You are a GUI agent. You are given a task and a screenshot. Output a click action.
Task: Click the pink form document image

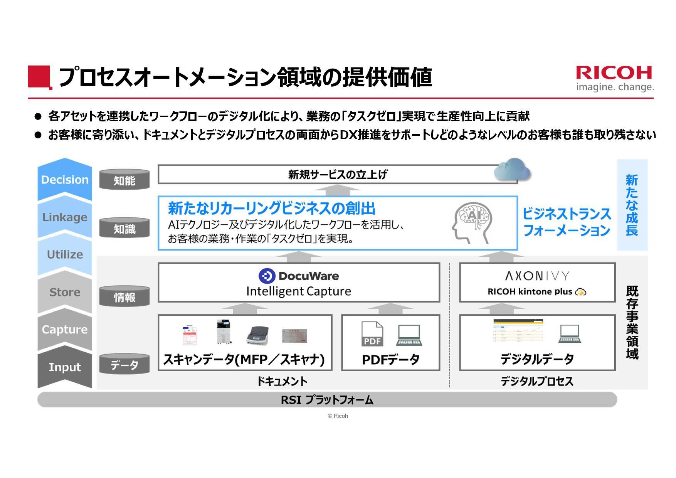tap(294, 336)
